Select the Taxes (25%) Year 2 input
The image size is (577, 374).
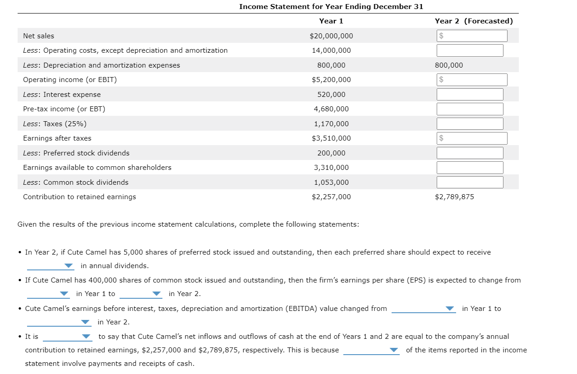point(469,123)
